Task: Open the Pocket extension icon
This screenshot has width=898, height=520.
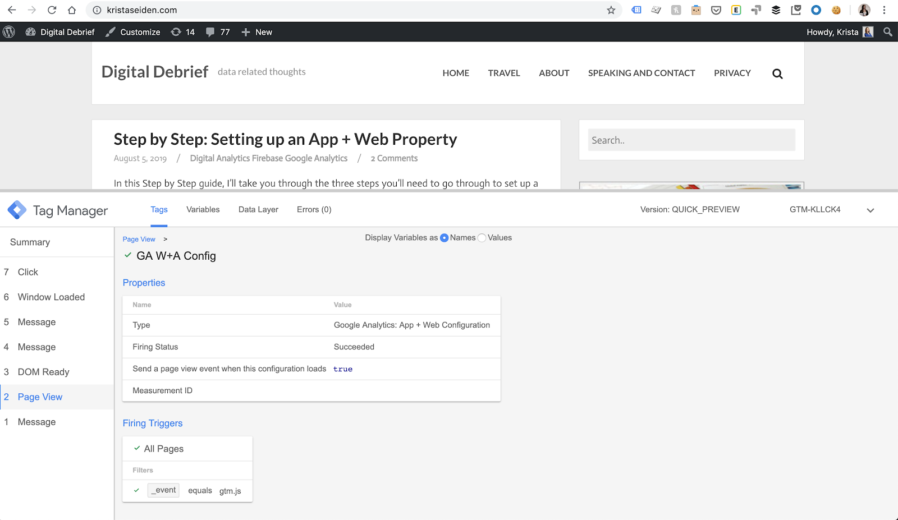Action: point(716,10)
